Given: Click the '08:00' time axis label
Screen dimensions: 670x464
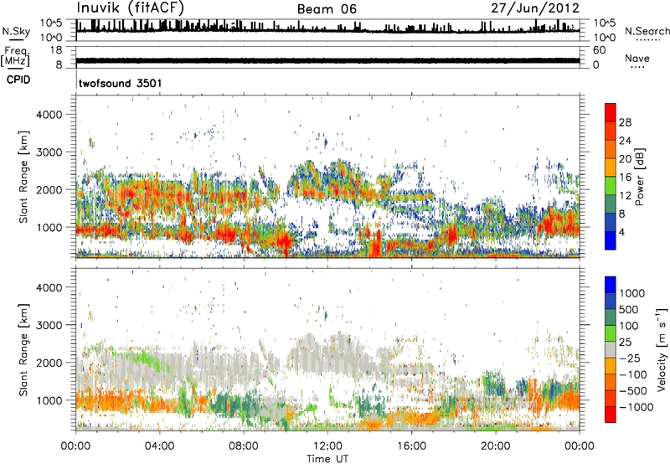Looking at the screenshot, I should click(244, 446).
